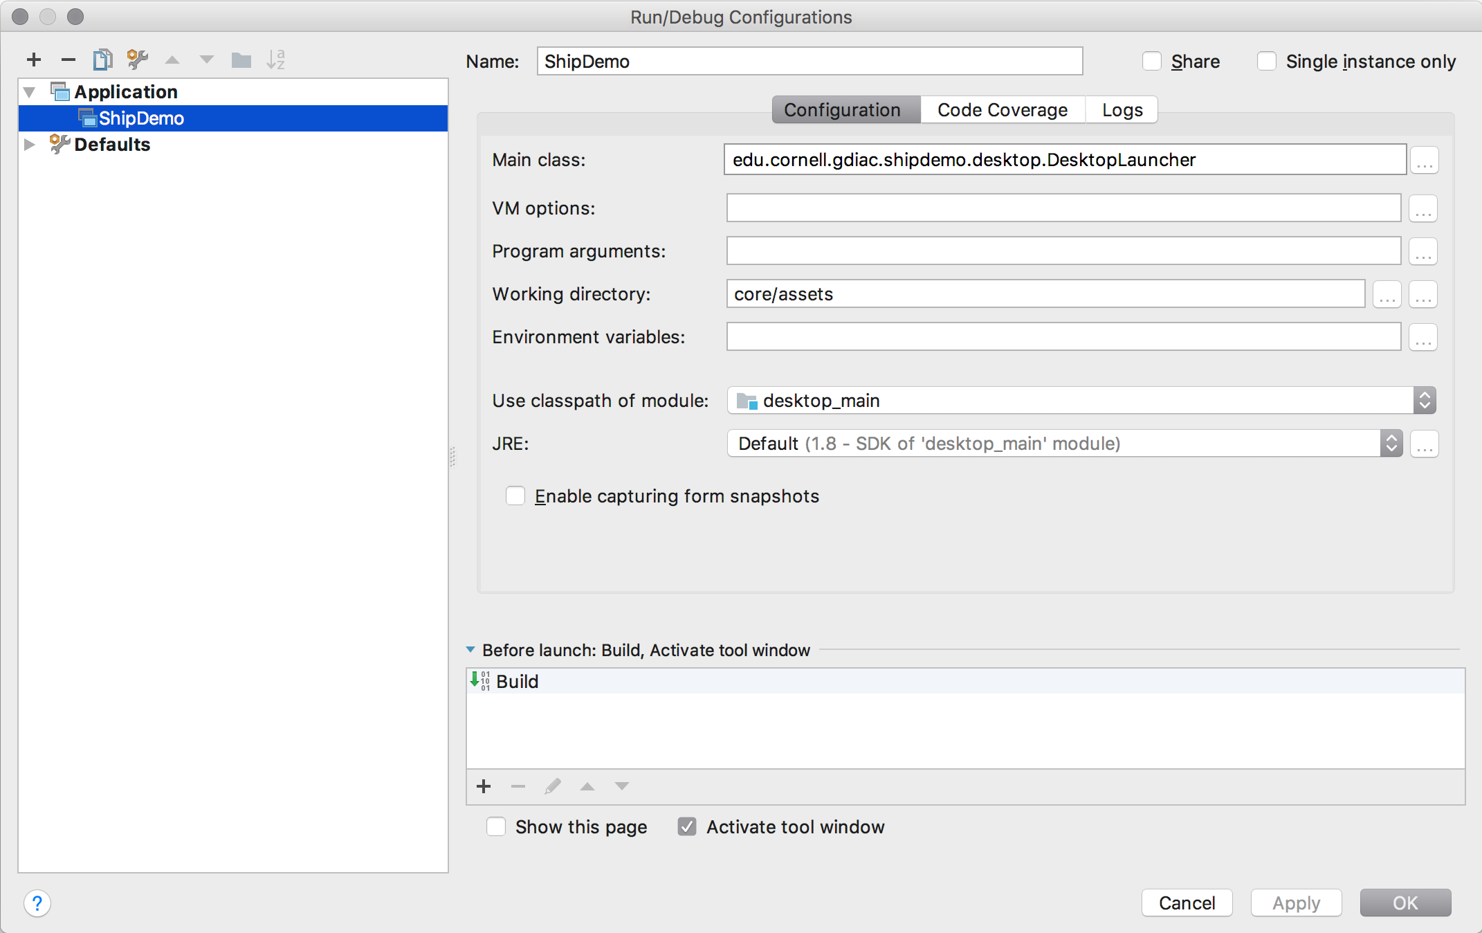Viewport: 1482px width, 933px height.
Task: Collapse the Before launch section
Action: [470, 650]
